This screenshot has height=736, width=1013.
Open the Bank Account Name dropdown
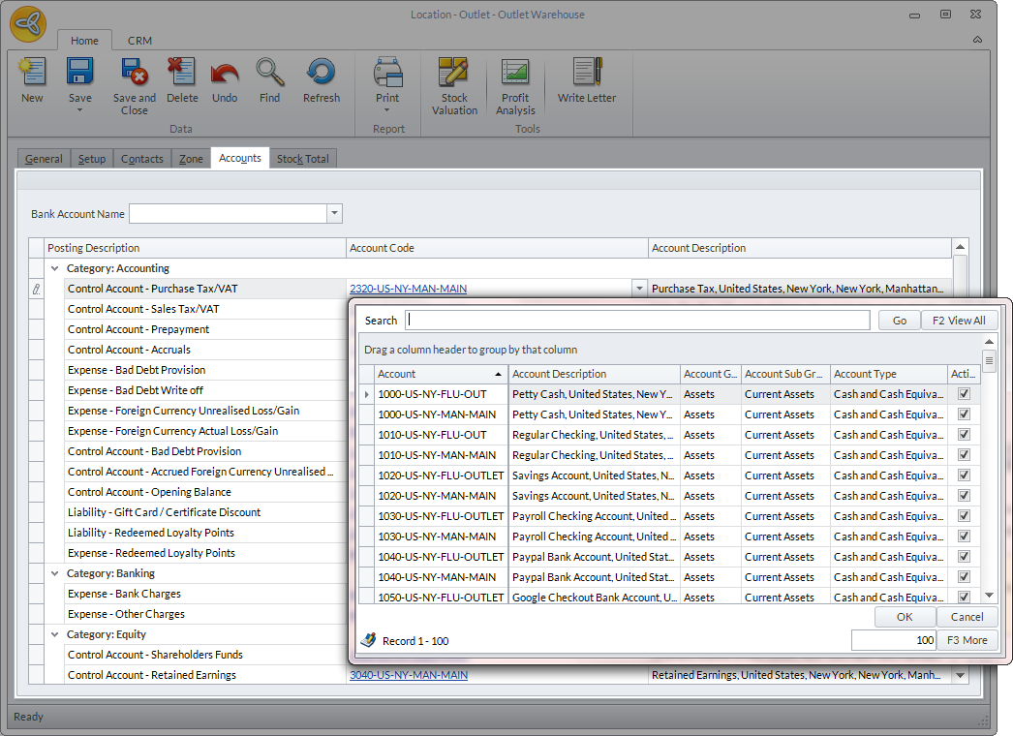(x=334, y=214)
